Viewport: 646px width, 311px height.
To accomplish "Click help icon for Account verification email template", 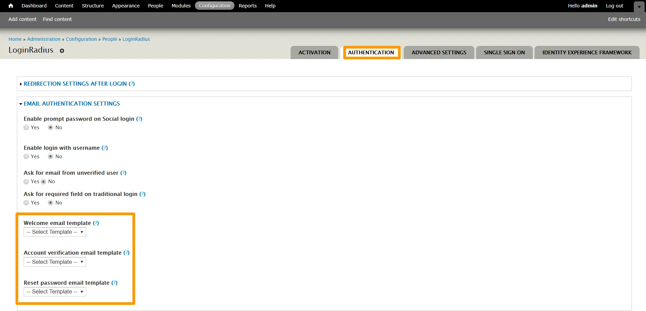I will (126, 253).
